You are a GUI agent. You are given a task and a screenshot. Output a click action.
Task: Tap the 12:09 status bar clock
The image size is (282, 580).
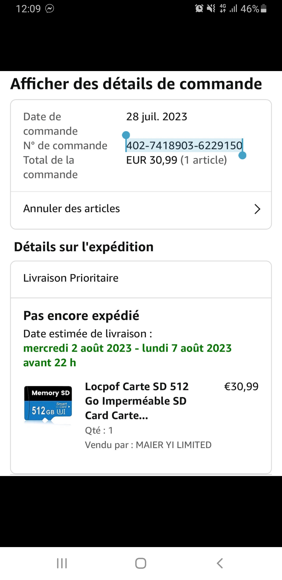coord(28,9)
